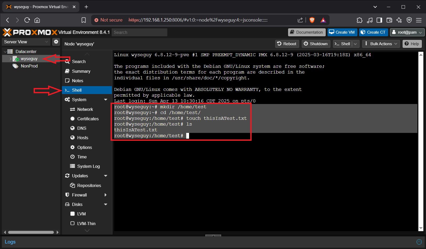426x249 pixels.
Task: Open the Leo AI sparkle icon
Action: pos(399,20)
